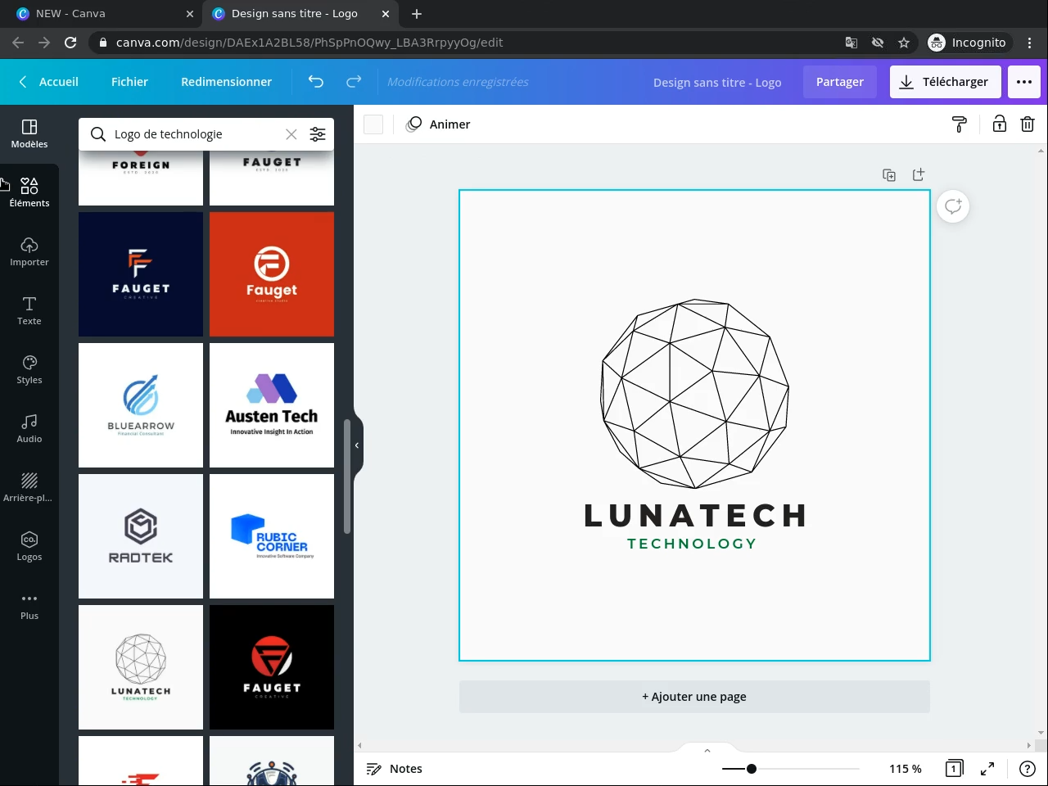1048x786 pixels.
Task: Edit the design title field
Action: pyautogui.click(x=717, y=83)
